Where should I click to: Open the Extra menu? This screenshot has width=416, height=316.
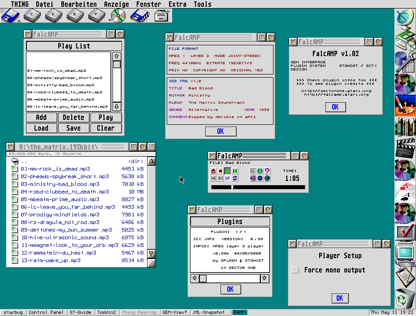pyautogui.click(x=178, y=4)
